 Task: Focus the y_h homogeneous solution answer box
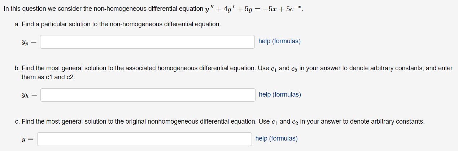[x=148, y=95]
